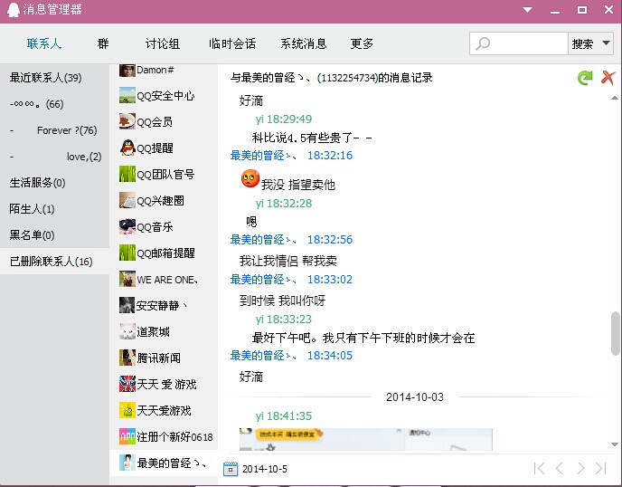Click the green export message record icon
The image size is (622, 487).
[585, 78]
